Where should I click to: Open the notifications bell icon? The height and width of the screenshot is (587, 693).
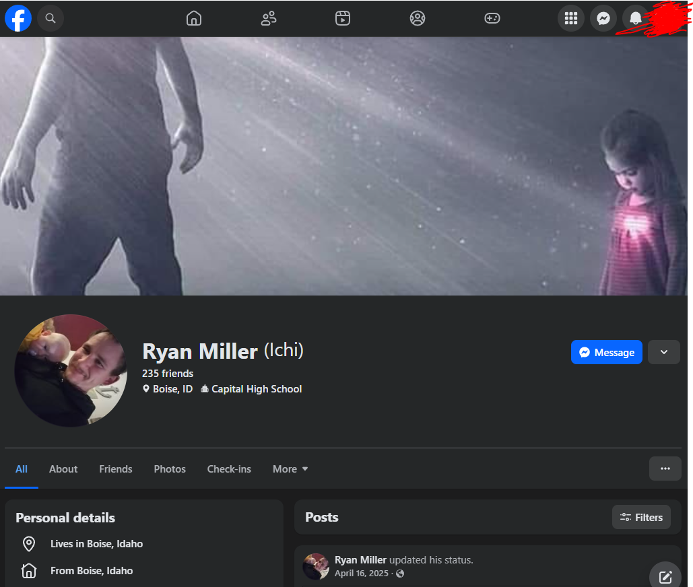[635, 18]
